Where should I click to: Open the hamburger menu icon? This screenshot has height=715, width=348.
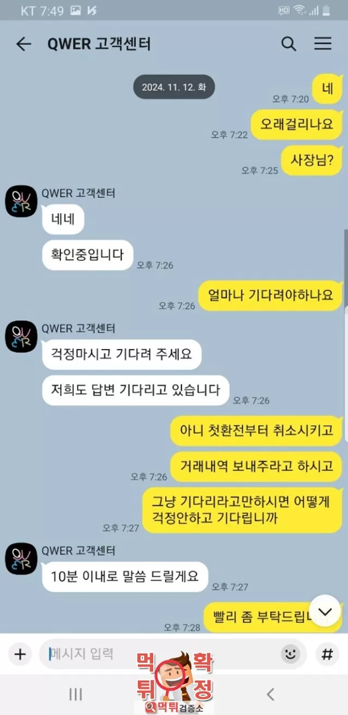(323, 44)
